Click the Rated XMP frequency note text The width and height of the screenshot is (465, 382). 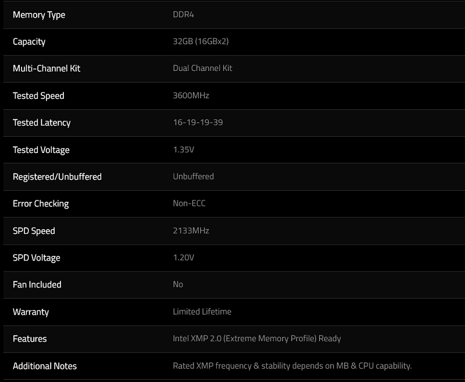pos(292,366)
